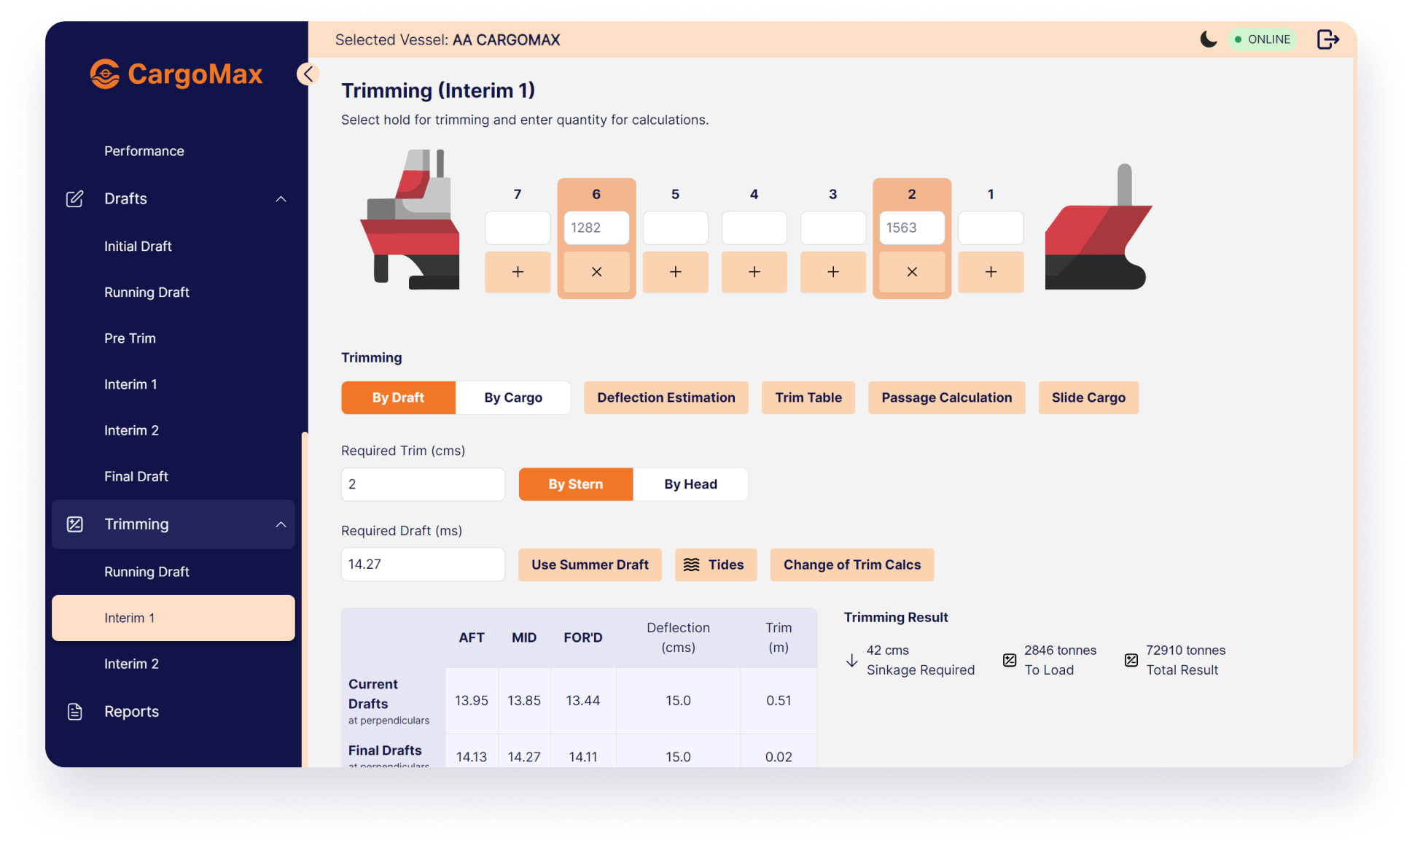Image resolution: width=1412 pixels, height=846 pixels.
Task: Collapse the Drafts section chevron
Action: (281, 198)
